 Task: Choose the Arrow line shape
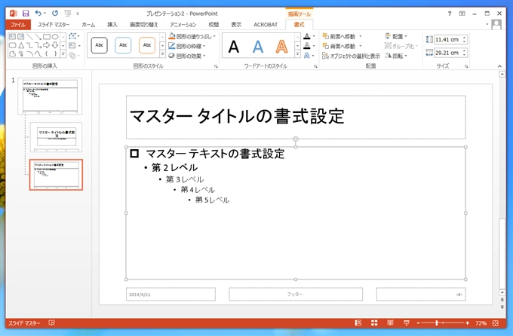(38, 37)
